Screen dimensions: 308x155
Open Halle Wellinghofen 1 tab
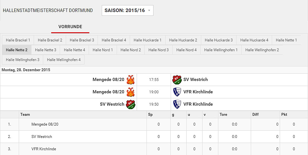click(x=221, y=50)
